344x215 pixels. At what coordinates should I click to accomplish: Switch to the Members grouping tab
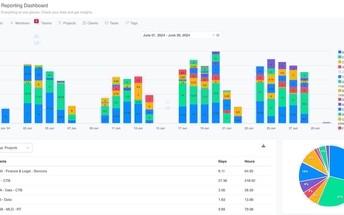pyautogui.click(x=20, y=23)
